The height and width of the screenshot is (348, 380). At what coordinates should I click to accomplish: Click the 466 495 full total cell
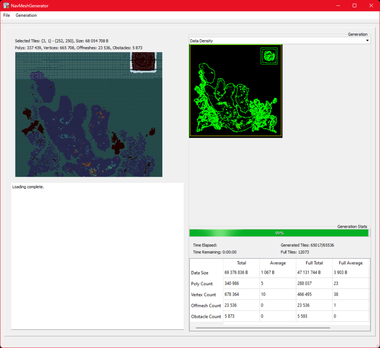pyautogui.click(x=314, y=294)
